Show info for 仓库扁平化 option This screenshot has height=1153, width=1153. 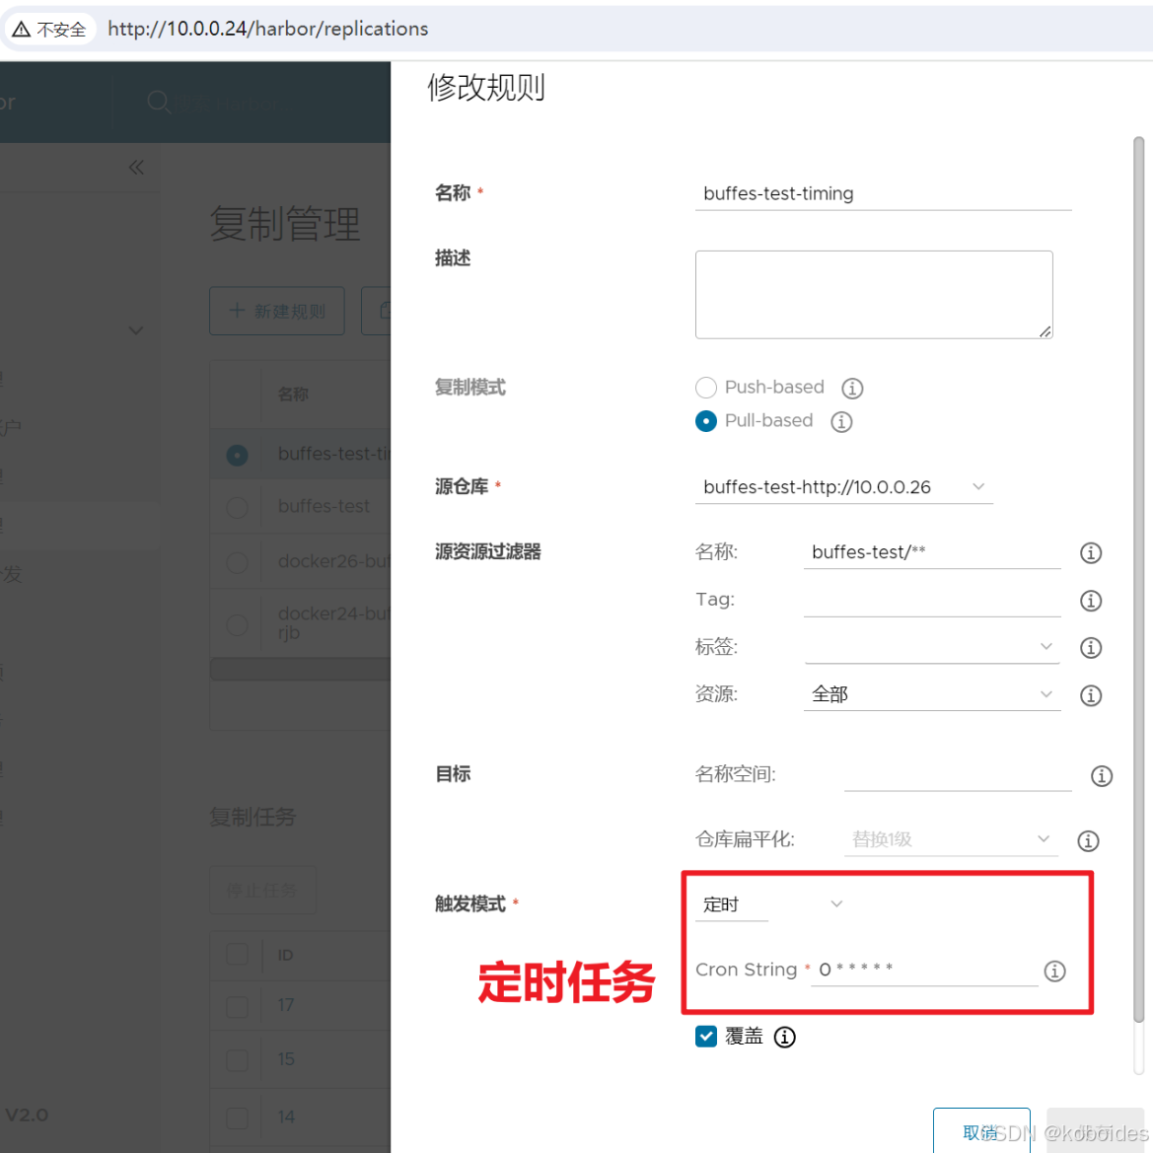[x=1088, y=840]
